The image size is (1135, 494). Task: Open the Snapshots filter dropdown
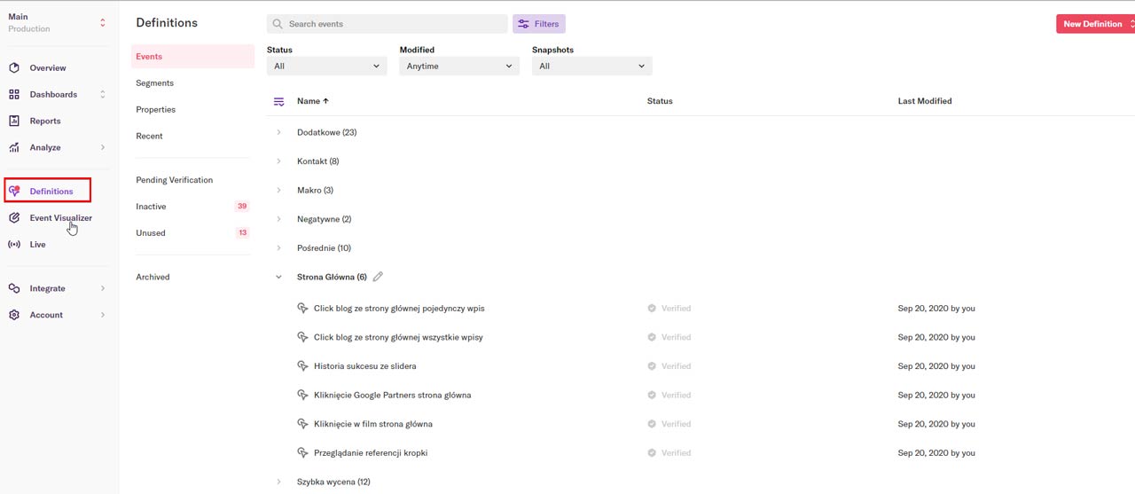591,67
